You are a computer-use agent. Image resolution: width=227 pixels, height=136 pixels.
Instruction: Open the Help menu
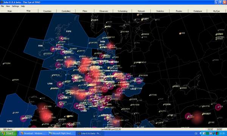tap(23, 6)
